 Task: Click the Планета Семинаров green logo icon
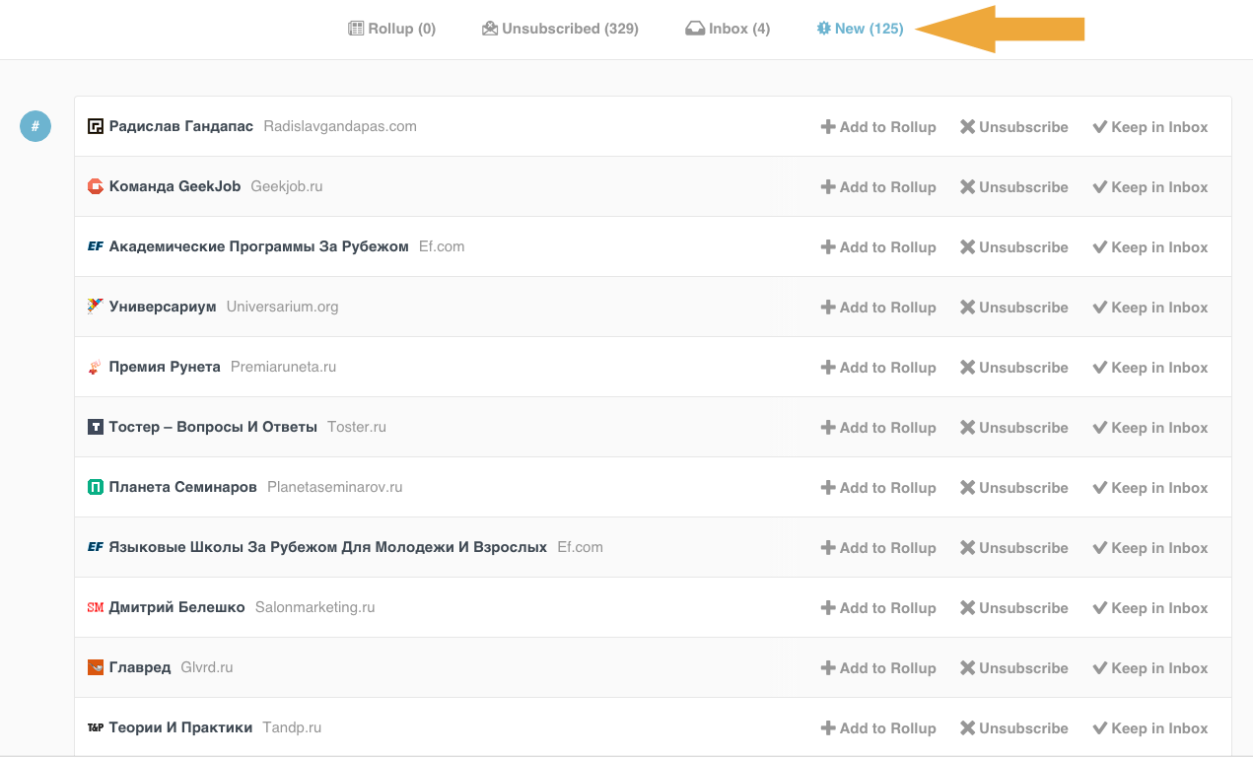click(96, 487)
